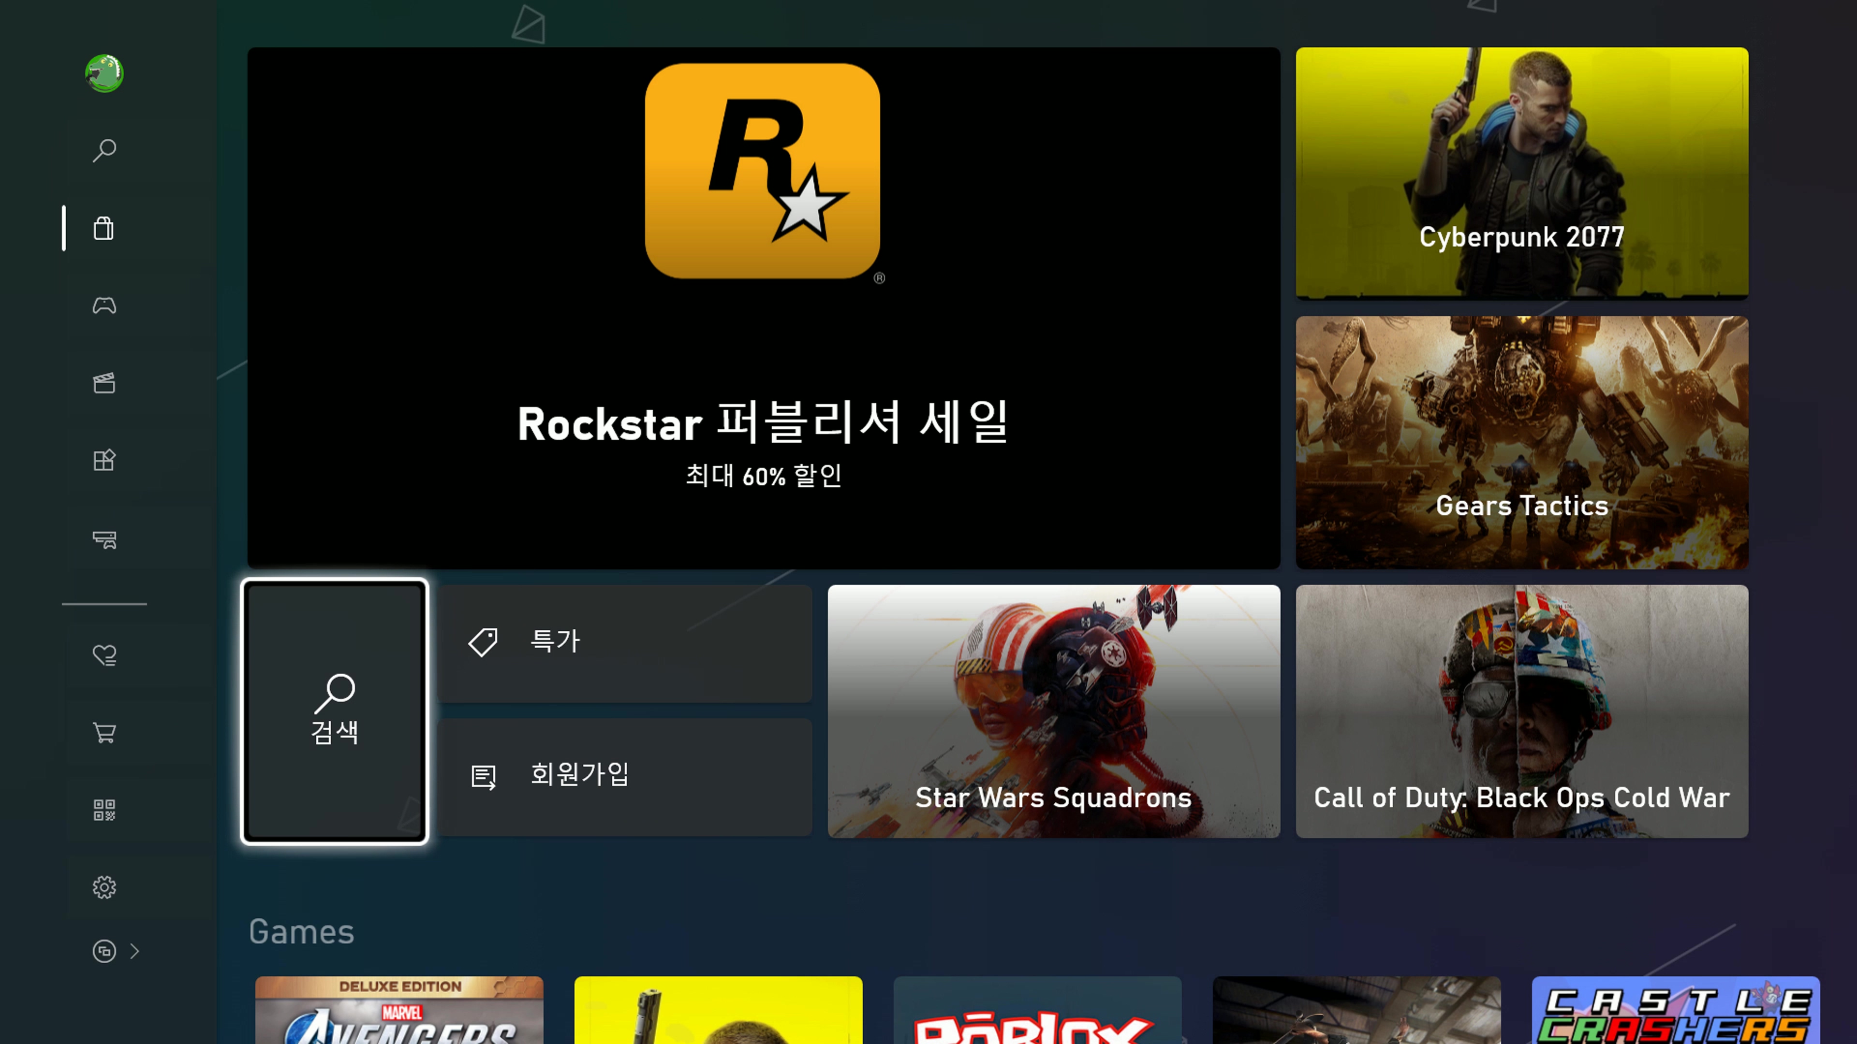Open the yellow Cyberpunk card in Games row
The image size is (1857, 1044).
point(718,1010)
